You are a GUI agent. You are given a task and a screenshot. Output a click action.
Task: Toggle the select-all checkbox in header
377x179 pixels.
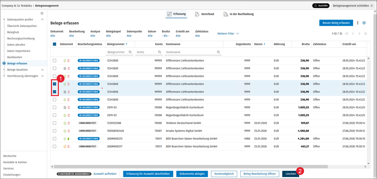(x=54, y=44)
